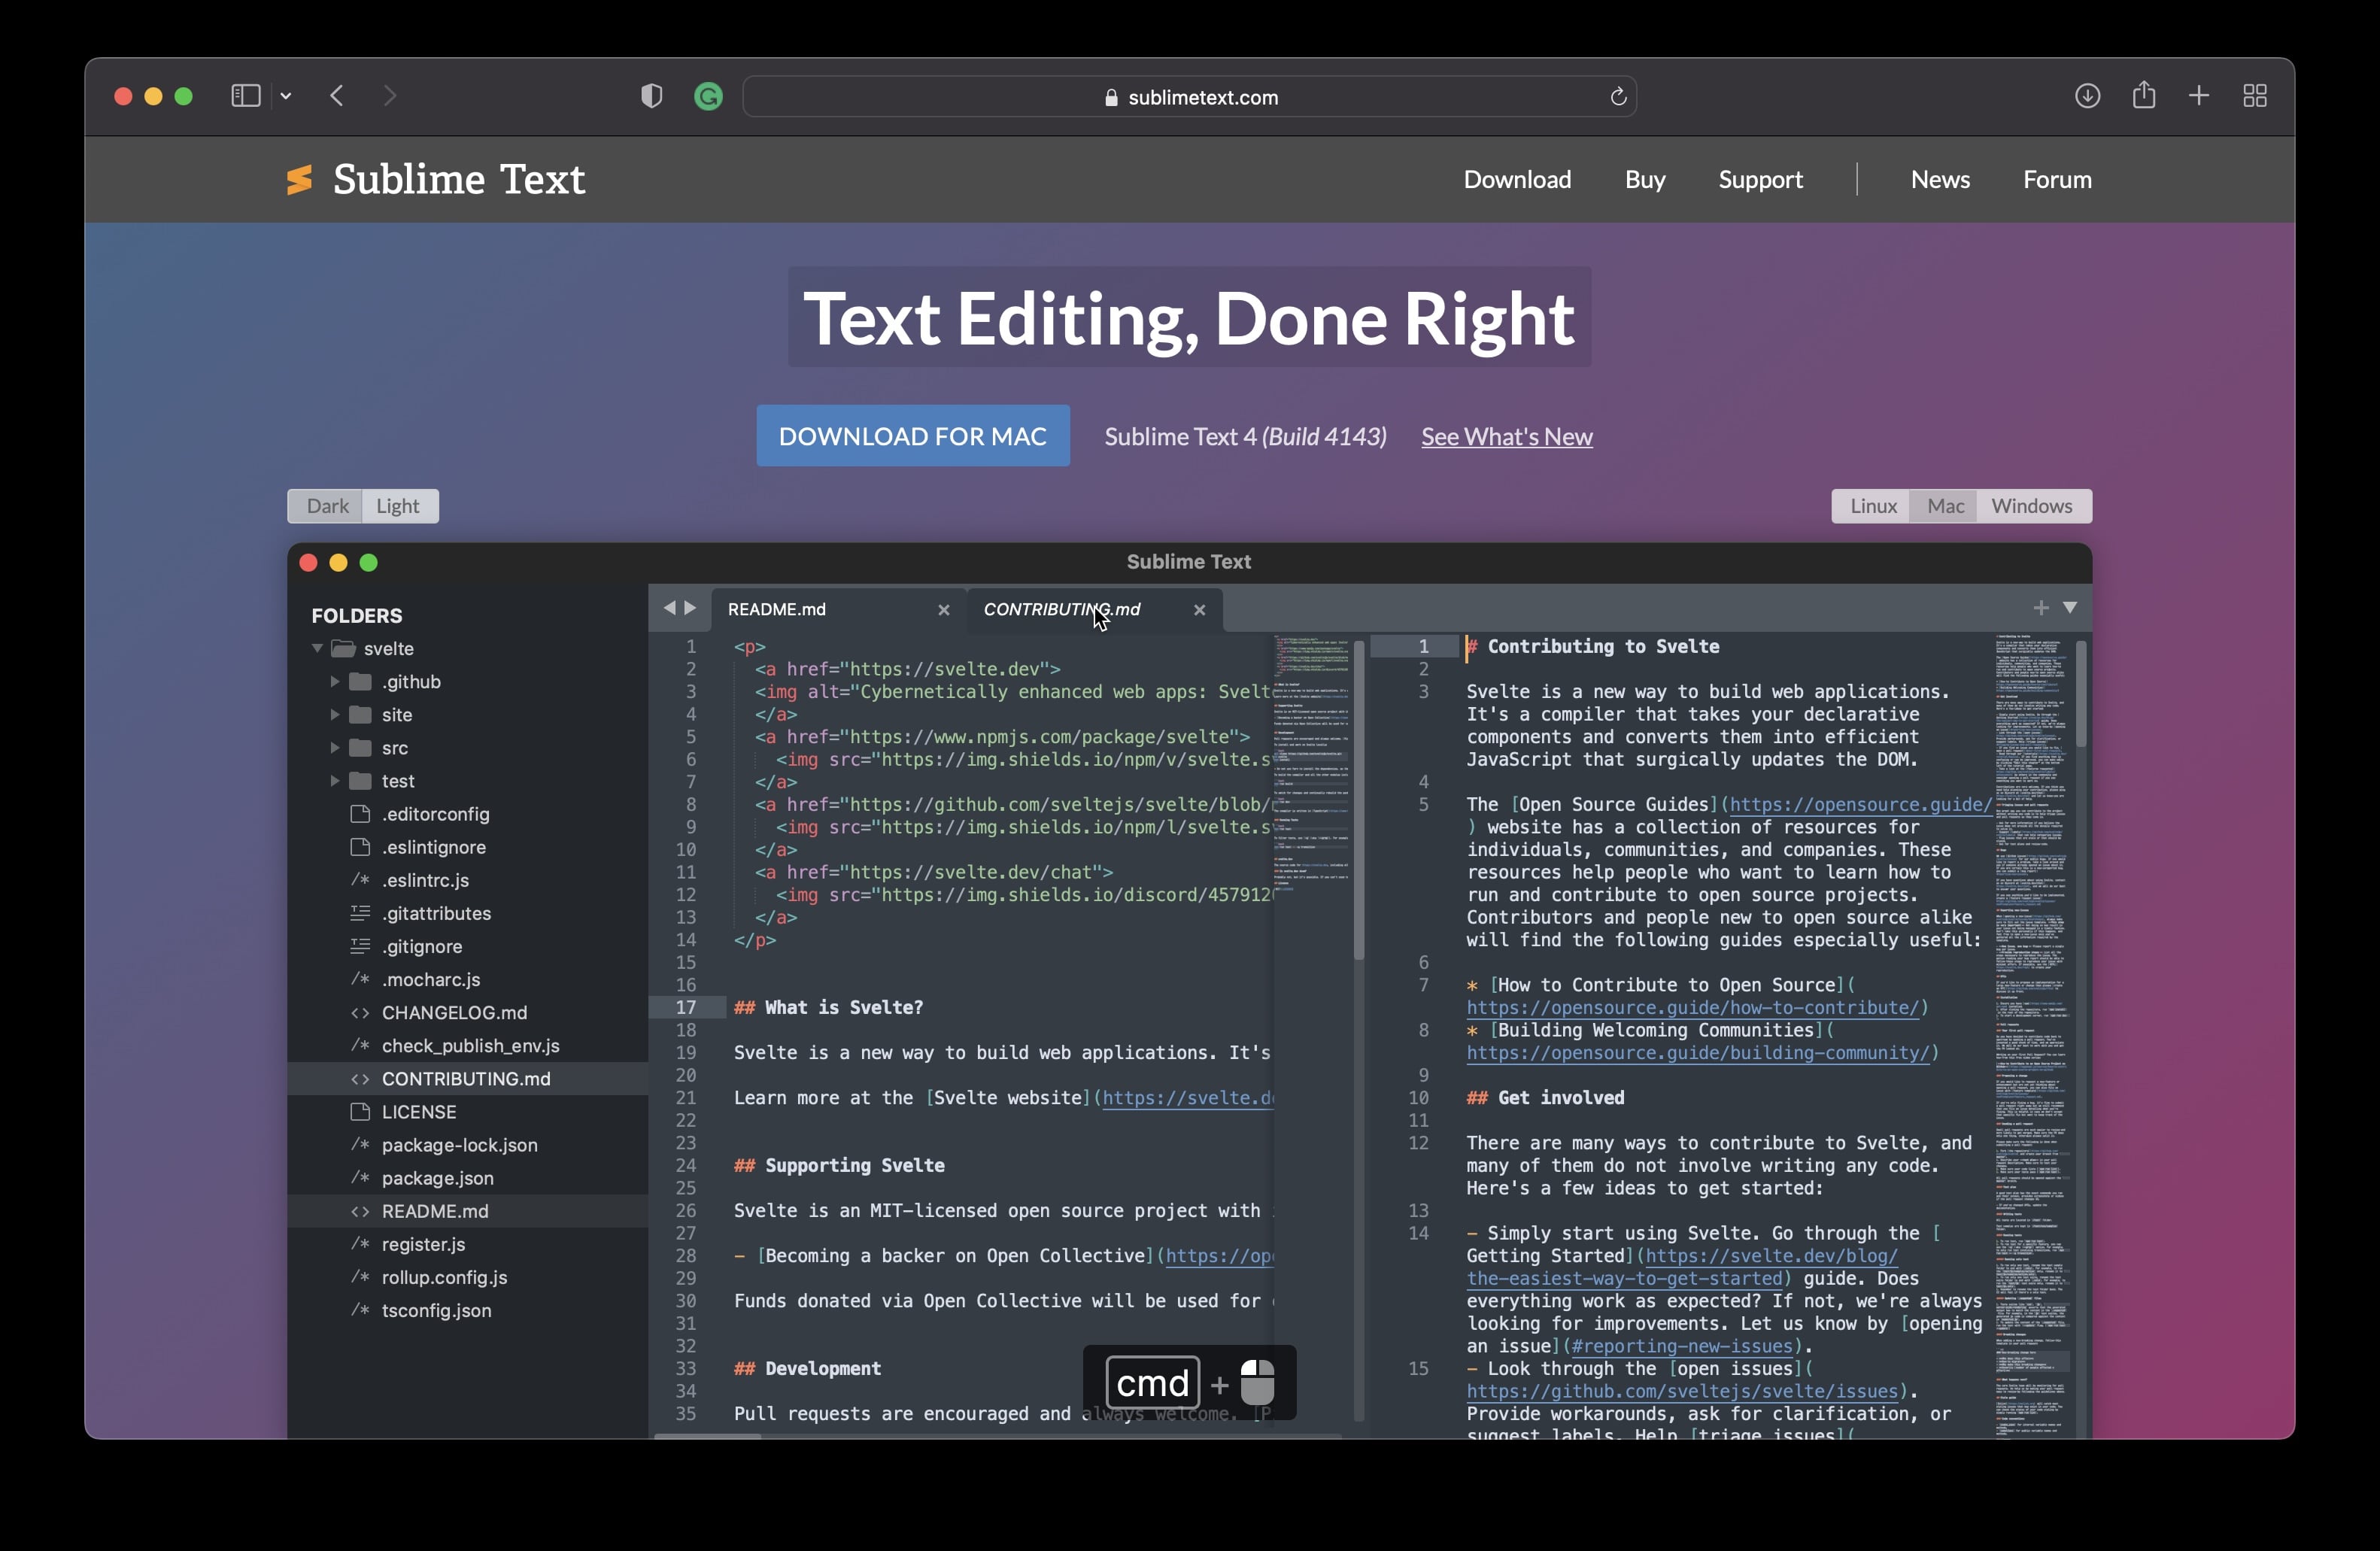The image size is (2380, 1551).
Task: Open register.js file
Action: tap(468, 1243)
